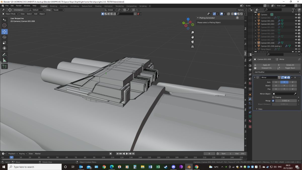Click the viewport zoom magnifier gizmo
Viewport: 302px width, 170px height.
point(193,32)
